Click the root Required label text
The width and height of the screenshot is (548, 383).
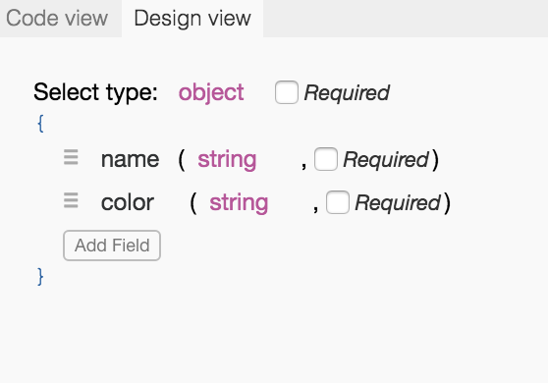coord(347,93)
